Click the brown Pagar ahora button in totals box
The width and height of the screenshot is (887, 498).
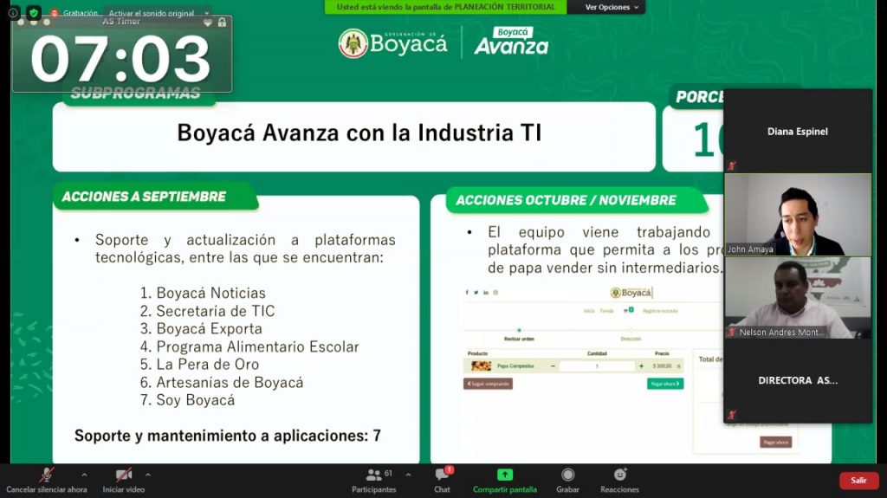pos(775,442)
